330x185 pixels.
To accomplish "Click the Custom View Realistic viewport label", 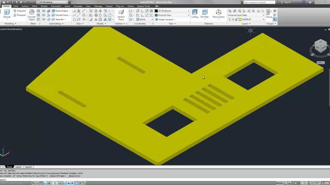I will coord(11,29).
